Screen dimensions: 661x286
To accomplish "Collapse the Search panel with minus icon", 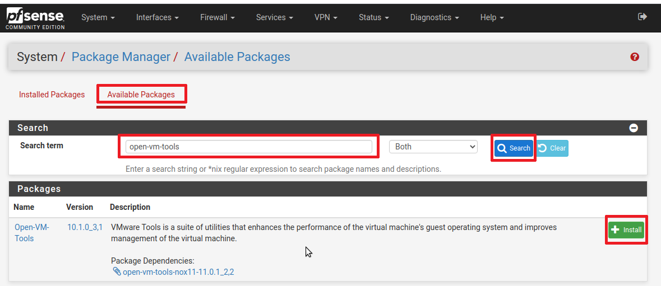I will click(x=634, y=128).
